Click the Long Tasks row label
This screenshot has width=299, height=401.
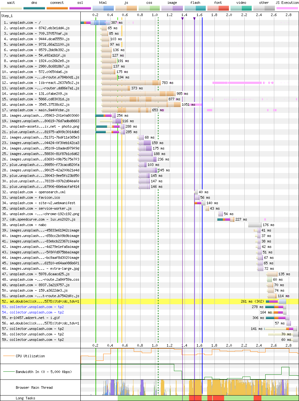pos(25,398)
